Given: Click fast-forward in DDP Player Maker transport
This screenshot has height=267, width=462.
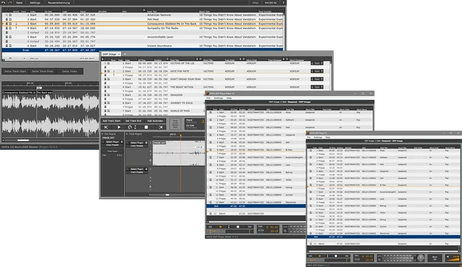Looking at the screenshot, I should point(250,227).
